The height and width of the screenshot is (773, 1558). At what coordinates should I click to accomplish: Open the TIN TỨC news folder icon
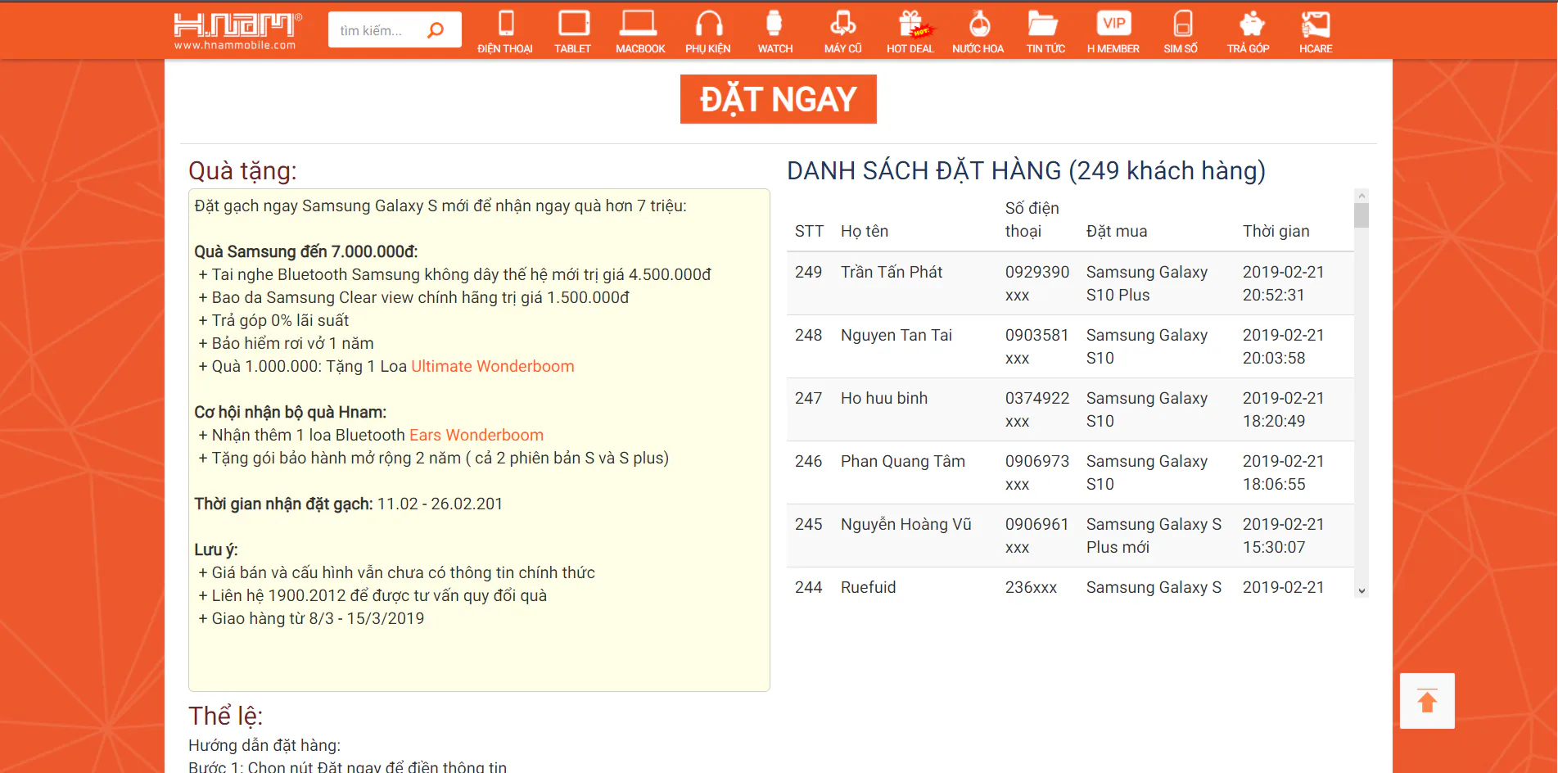1044,24
